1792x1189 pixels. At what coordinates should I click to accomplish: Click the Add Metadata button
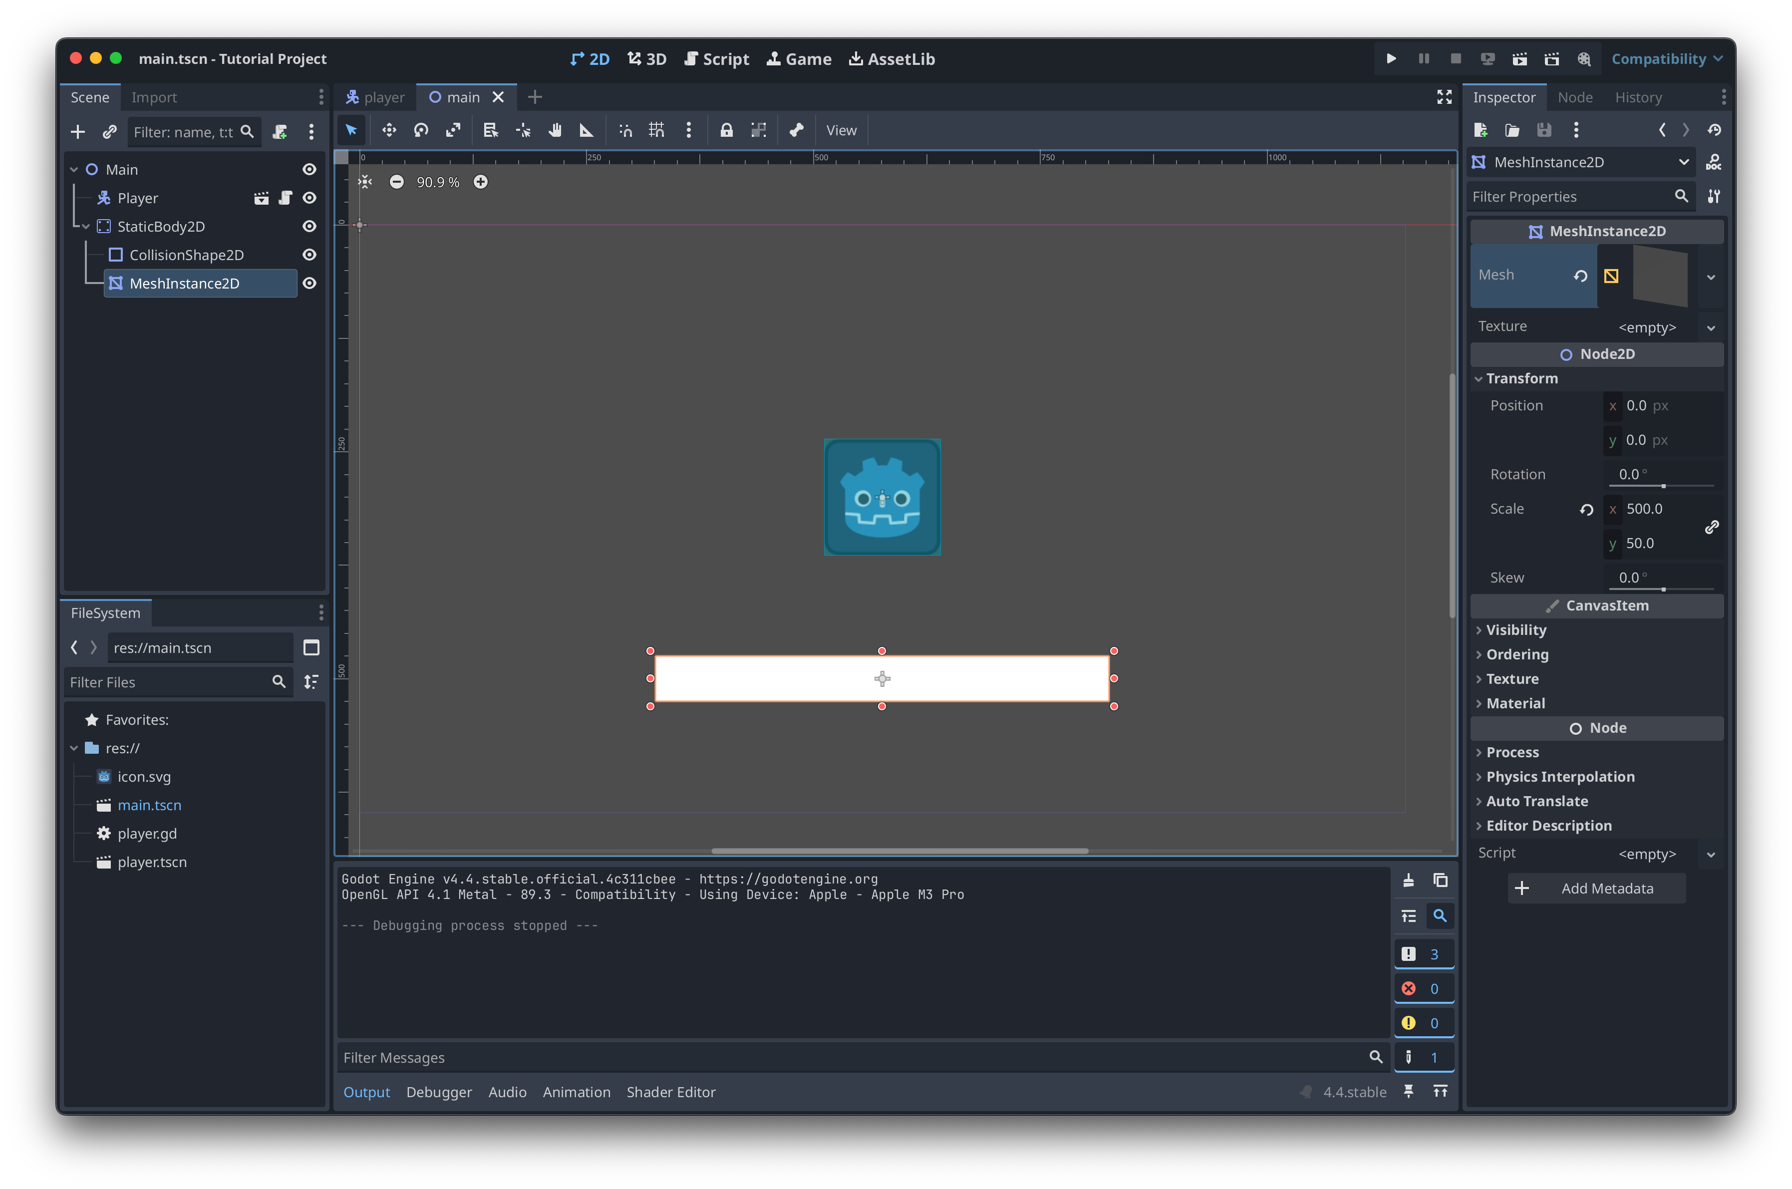(1596, 889)
